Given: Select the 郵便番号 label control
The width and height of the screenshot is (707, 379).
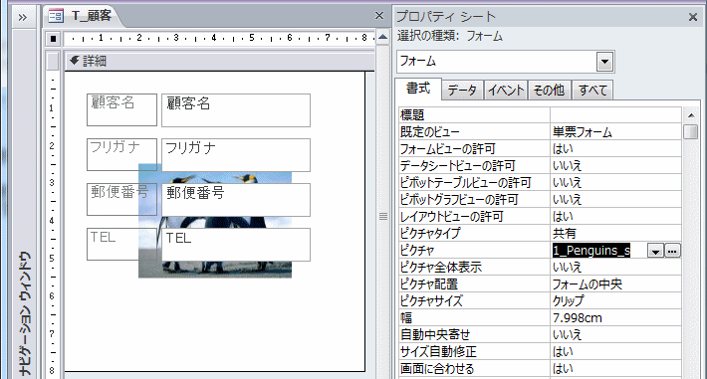Looking at the screenshot, I should (x=121, y=199).
